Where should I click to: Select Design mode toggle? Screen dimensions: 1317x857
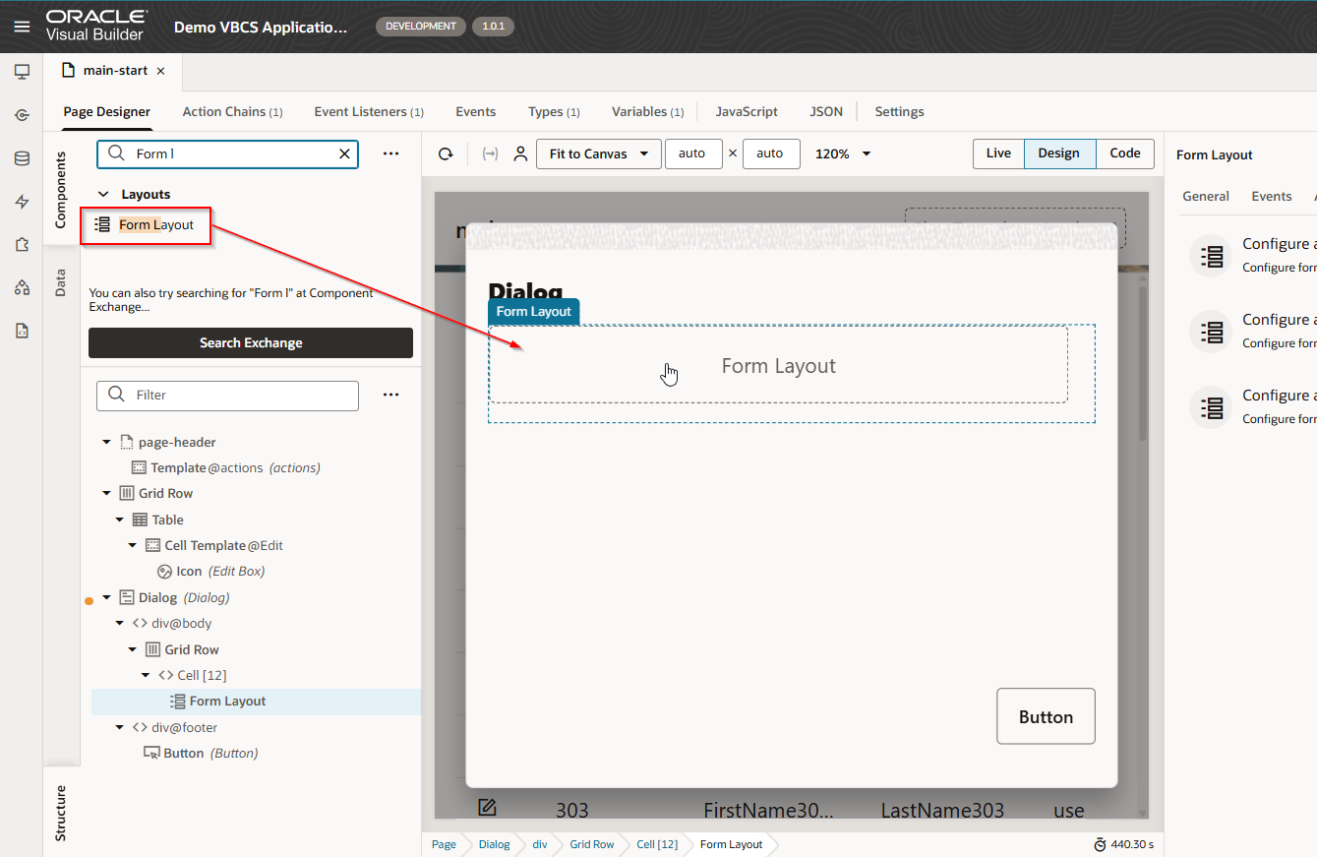click(x=1058, y=153)
